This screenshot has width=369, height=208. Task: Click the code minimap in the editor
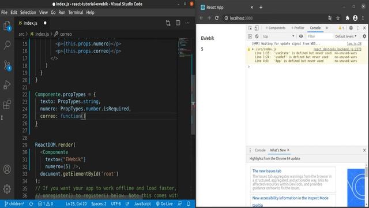point(184,47)
